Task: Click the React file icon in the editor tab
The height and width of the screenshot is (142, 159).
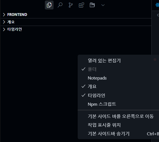Action: point(157,5)
